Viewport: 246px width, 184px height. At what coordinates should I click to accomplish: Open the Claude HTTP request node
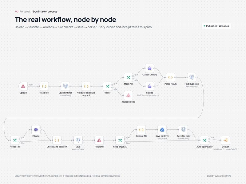149,86
